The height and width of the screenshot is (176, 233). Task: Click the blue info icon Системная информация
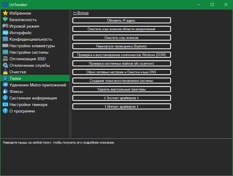point(5,98)
